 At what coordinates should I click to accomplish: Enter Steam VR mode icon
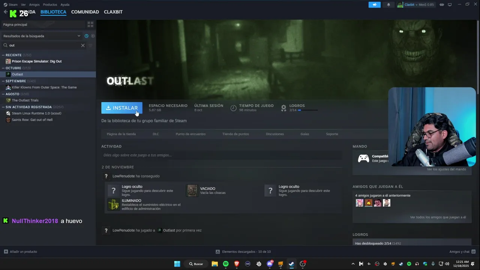(x=442, y=4)
